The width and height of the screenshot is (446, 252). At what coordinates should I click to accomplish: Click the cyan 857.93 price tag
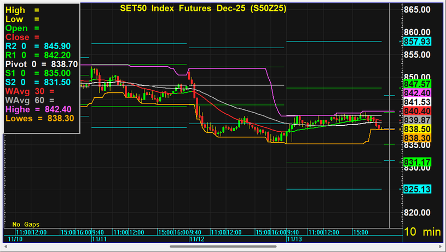pos(417,42)
